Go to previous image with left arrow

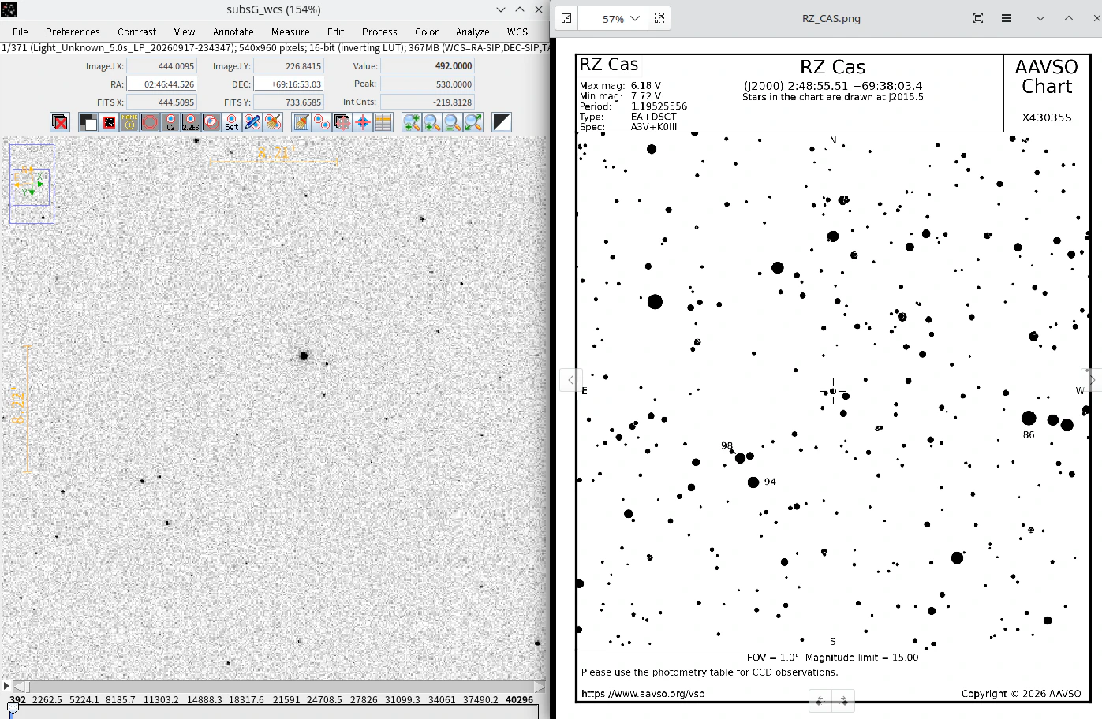570,380
